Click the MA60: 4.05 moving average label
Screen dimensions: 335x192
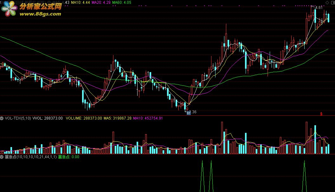(122, 3)
